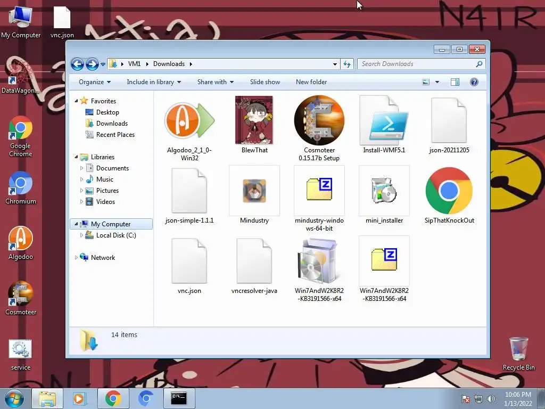
Task: Open the recent pages dropdown arrow
Action: click(103, 64)
